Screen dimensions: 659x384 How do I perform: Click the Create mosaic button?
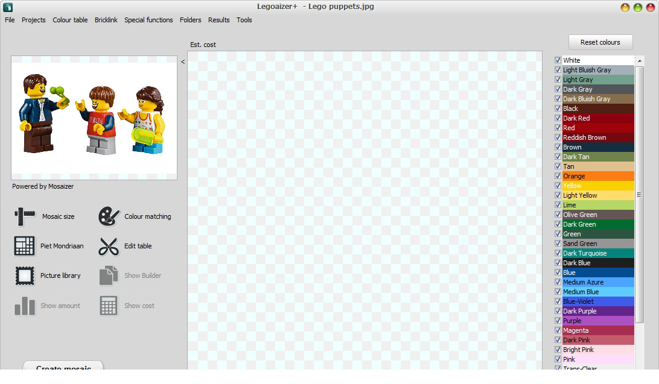[63, 365]
